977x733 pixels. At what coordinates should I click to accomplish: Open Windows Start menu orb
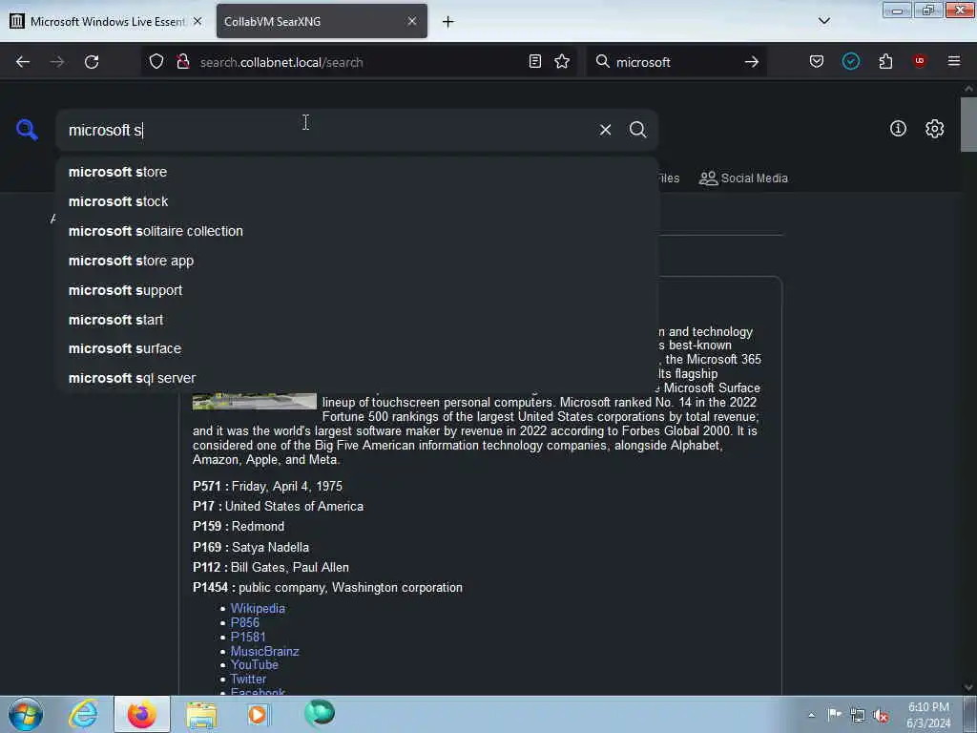click(x=26, y=714)
